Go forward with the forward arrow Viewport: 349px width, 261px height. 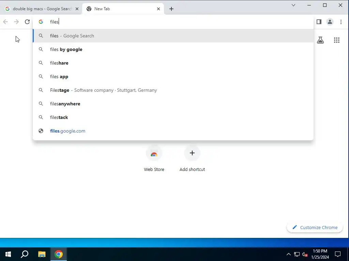16,22
